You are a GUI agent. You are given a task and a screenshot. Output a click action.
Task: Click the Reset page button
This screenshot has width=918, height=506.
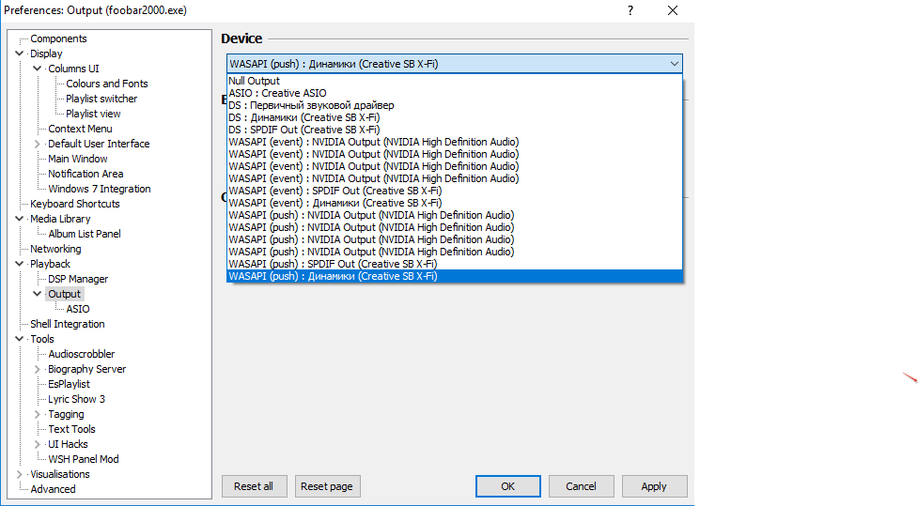click(x=327, y=486)
